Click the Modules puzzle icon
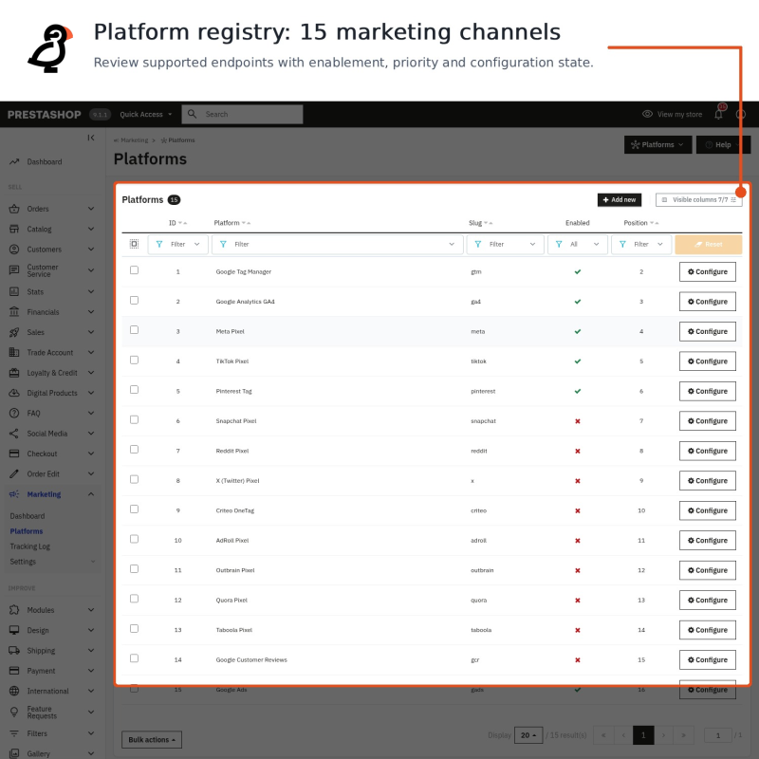Screen dimensions: 759x759 pos(14,610)
